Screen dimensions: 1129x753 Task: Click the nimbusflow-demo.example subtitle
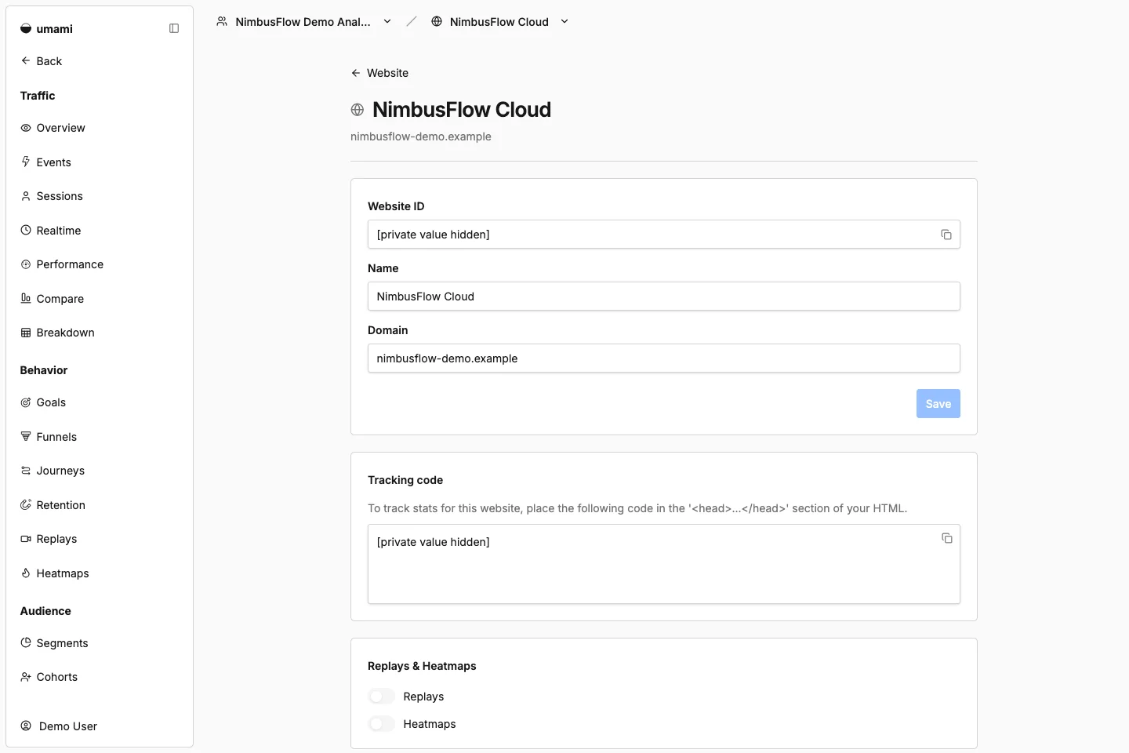(x=421, y=136)
